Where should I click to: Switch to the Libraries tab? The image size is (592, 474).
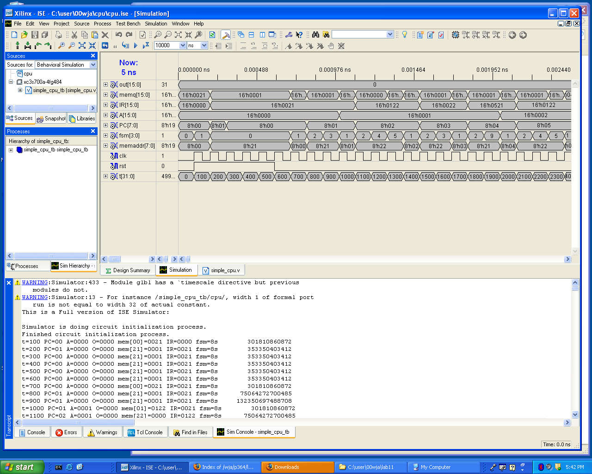82,118
